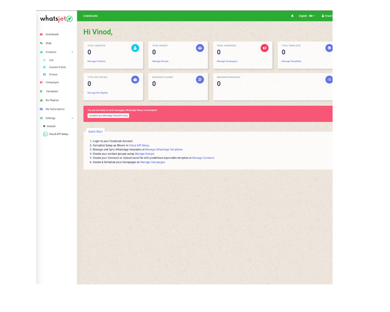Click the Total Campaigns megaphone icon
The height and width of the screenshot is (312, 390).
264,48
